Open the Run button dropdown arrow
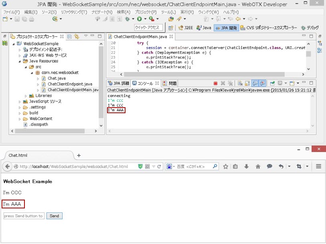 click(145, 19)
